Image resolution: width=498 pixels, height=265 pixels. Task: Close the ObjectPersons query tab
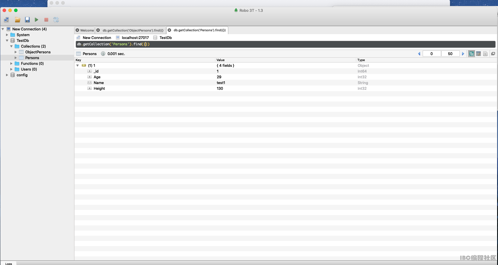tap(98, 30)
